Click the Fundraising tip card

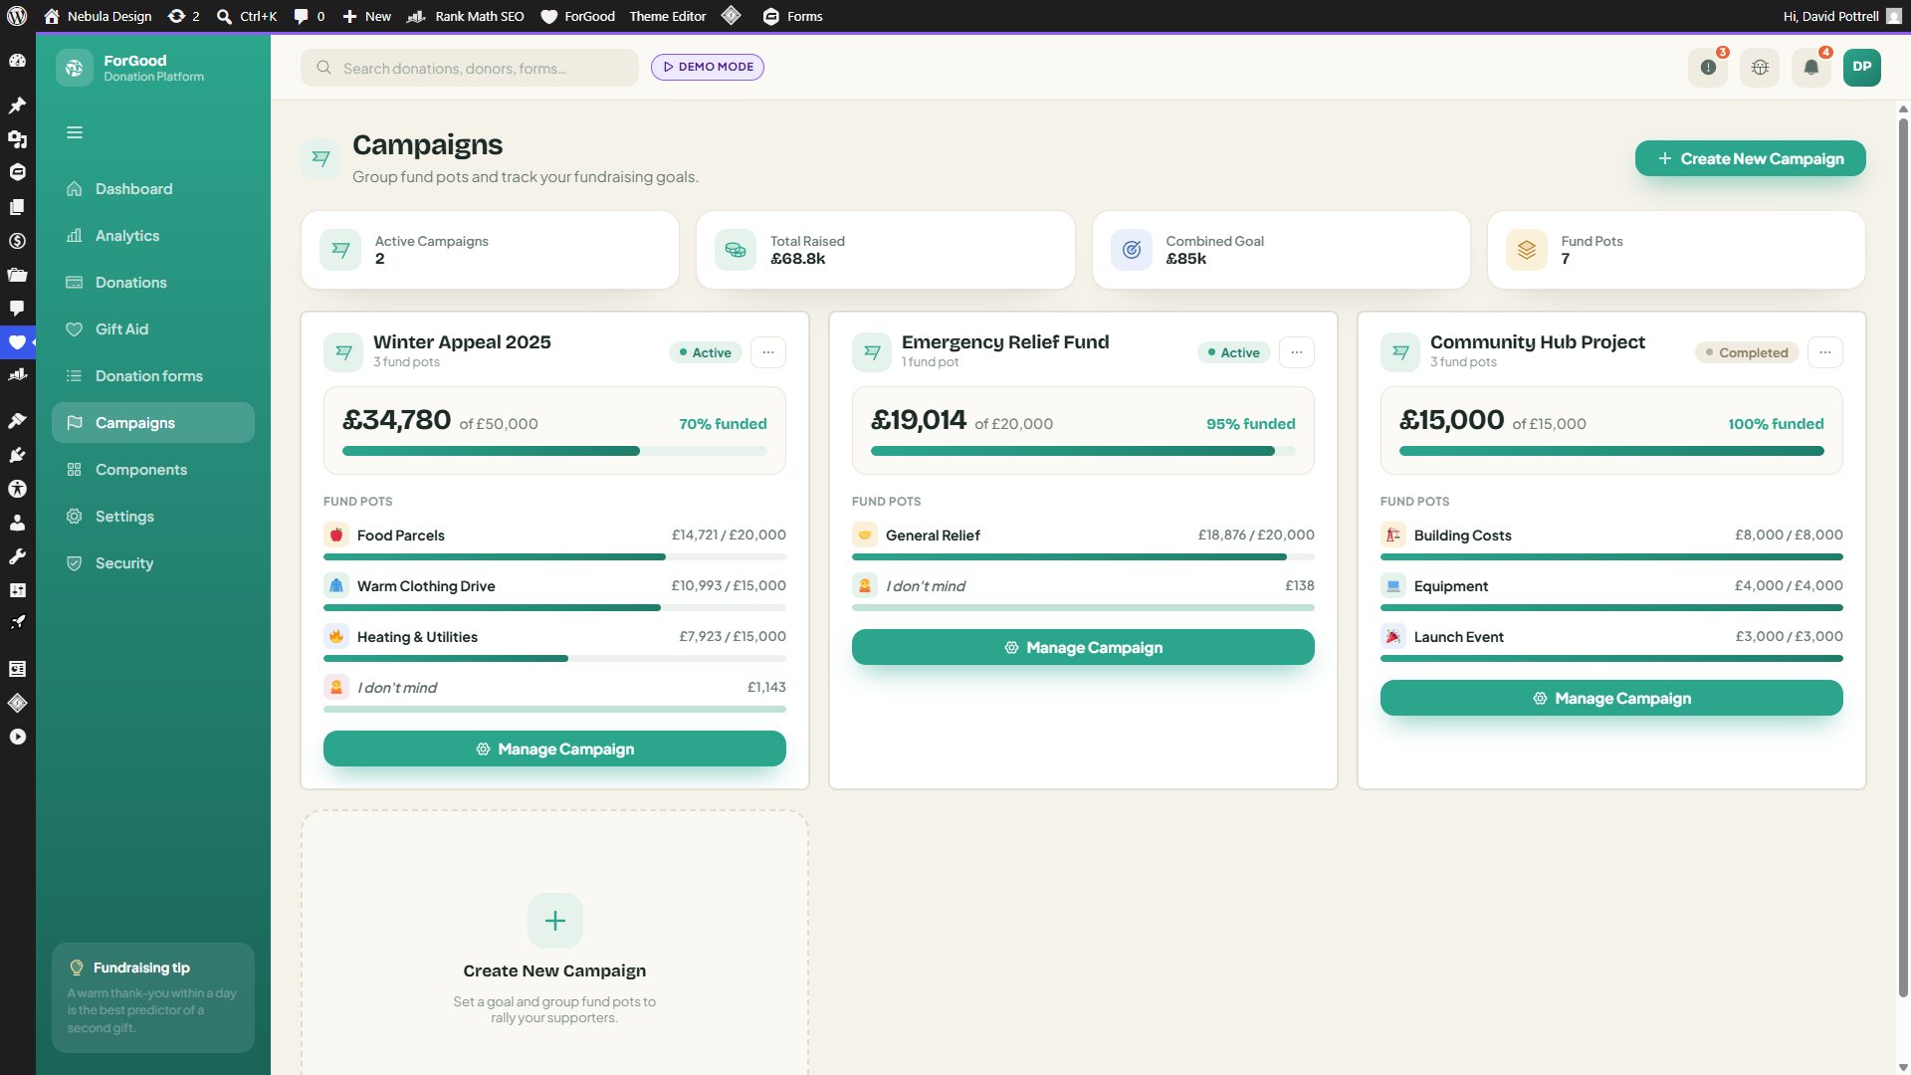pos(153,997)
